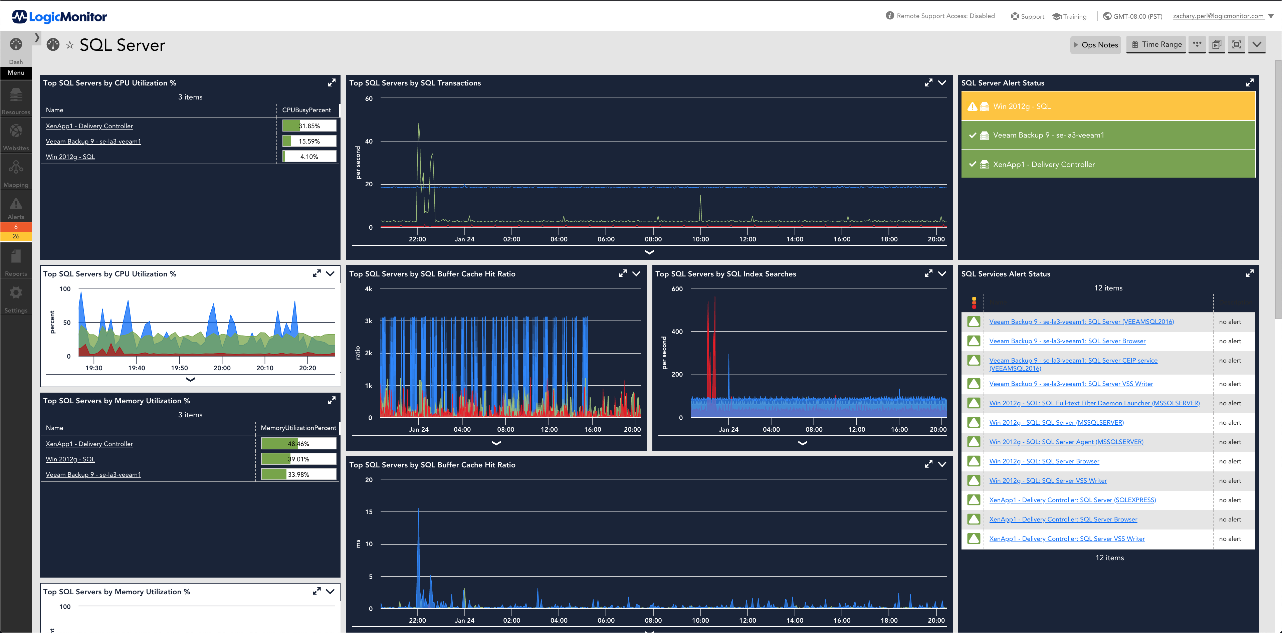Enter fullscreen dashboard mode
Image resolution: width=1282 pixels, height=633 pixels.
(1236, 44)
